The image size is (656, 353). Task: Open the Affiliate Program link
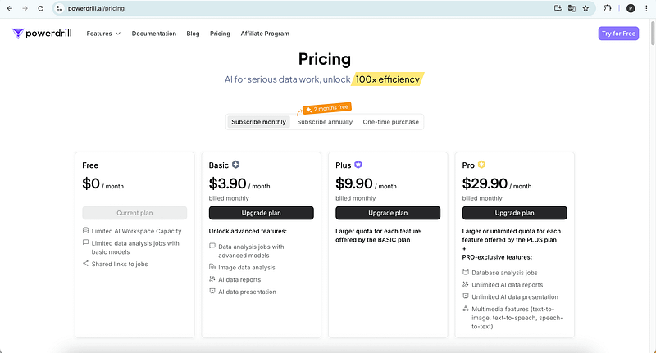(265, 34)
